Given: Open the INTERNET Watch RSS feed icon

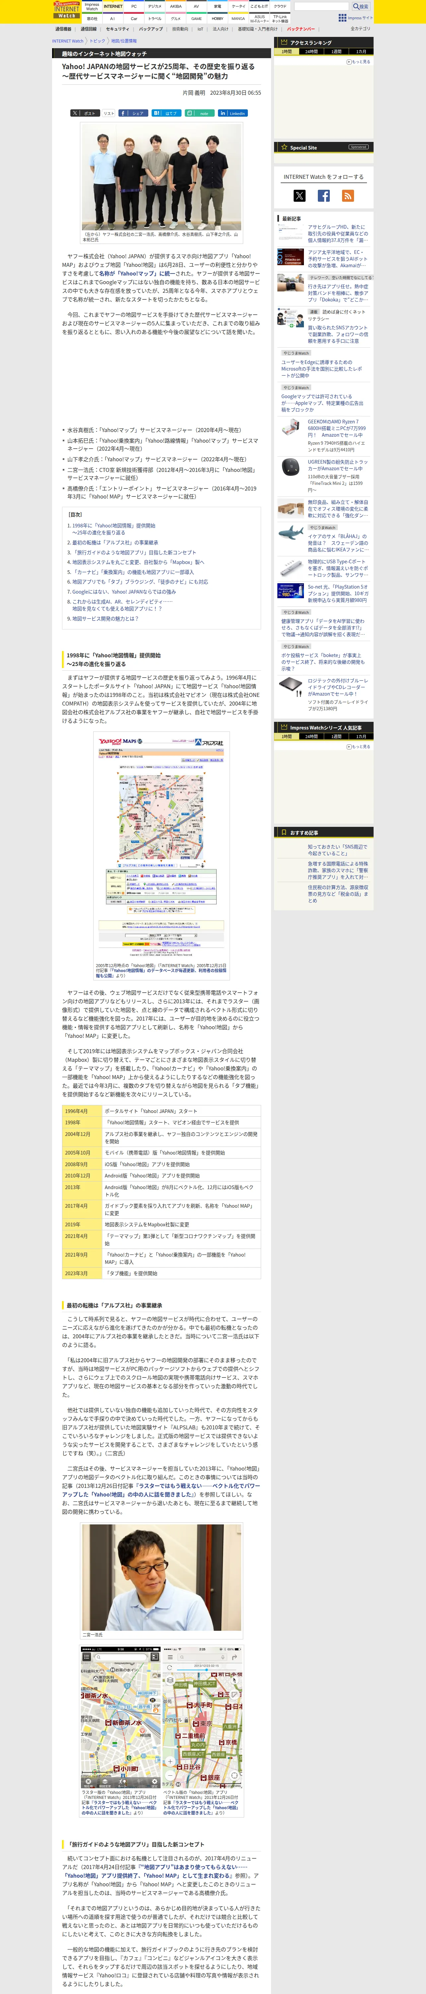Looking at the screenshot, I should point(348,196).
